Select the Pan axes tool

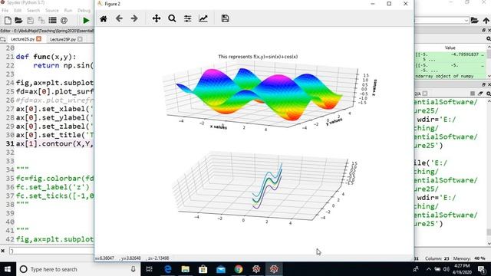157,18
